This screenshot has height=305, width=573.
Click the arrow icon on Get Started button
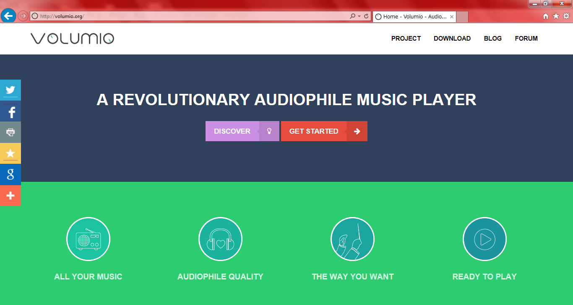[357, 131]
